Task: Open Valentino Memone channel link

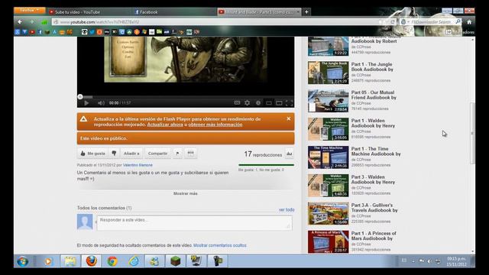Action: coord(138,165)
